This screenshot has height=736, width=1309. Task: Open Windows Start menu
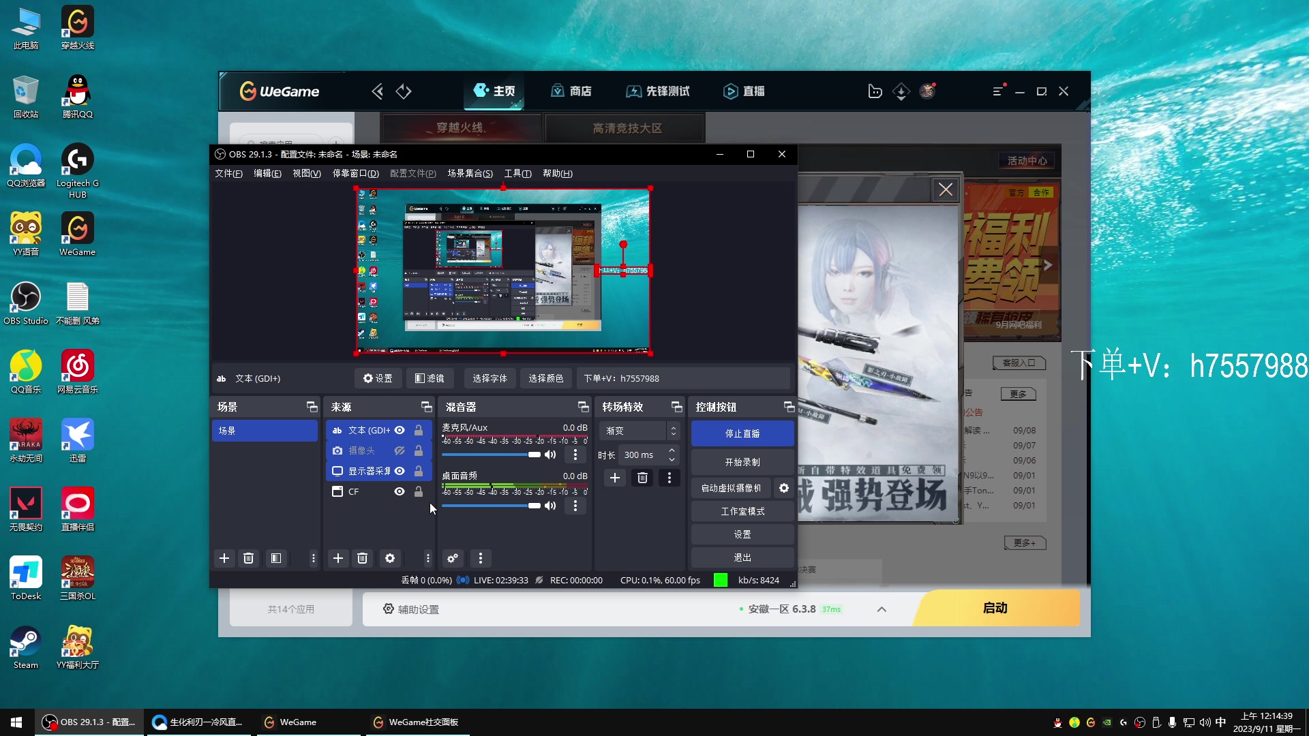coord(16,722)
